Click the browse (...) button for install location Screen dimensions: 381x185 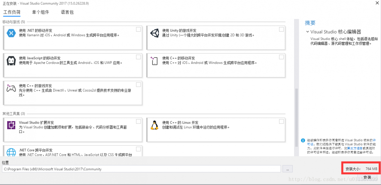click(288, 169)
